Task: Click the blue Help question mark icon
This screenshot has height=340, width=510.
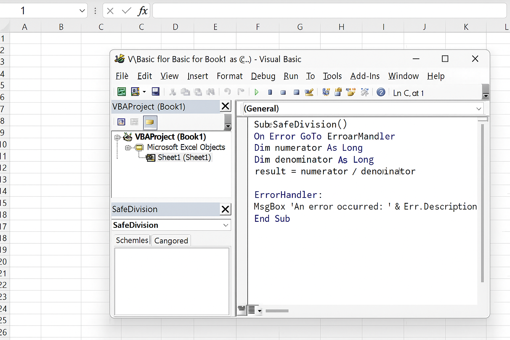Action: click(x=381, y=92)
